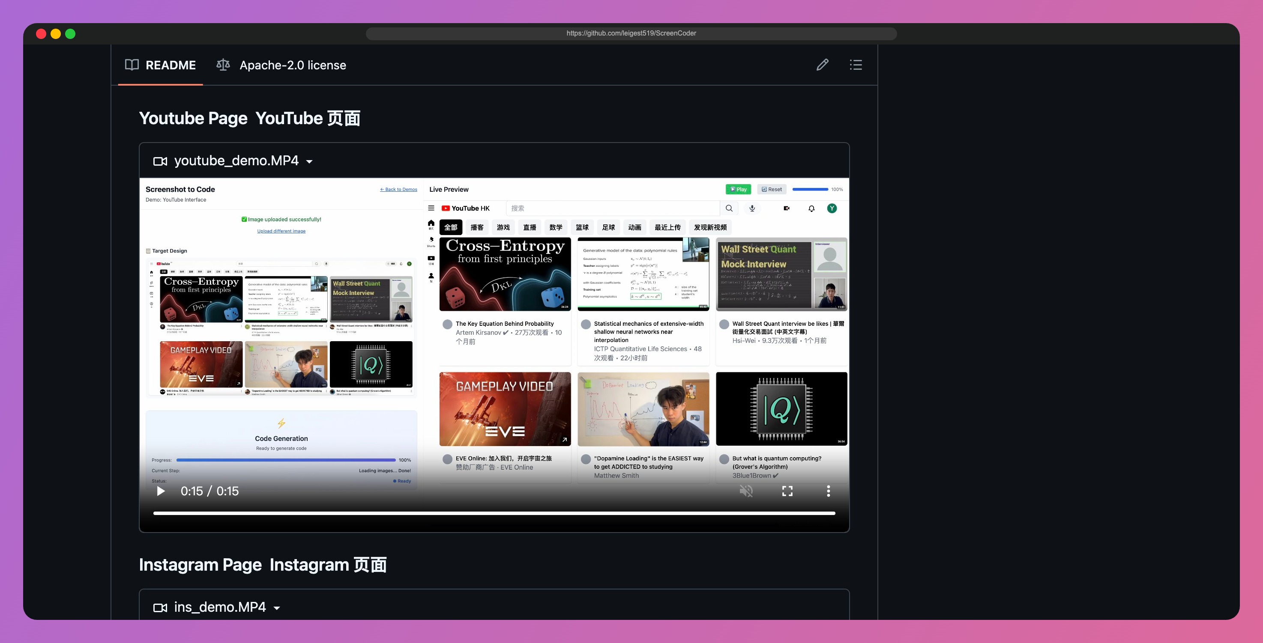Open the notifications bell icon
1263x643 pixels.
tap(811, 208)
